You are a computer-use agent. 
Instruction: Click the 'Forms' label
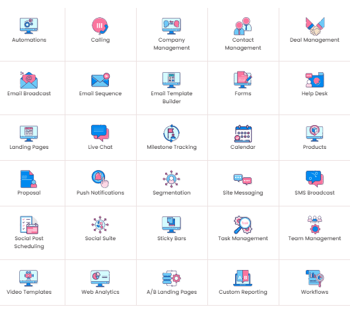pyautogui.click(x=243, y=93)
